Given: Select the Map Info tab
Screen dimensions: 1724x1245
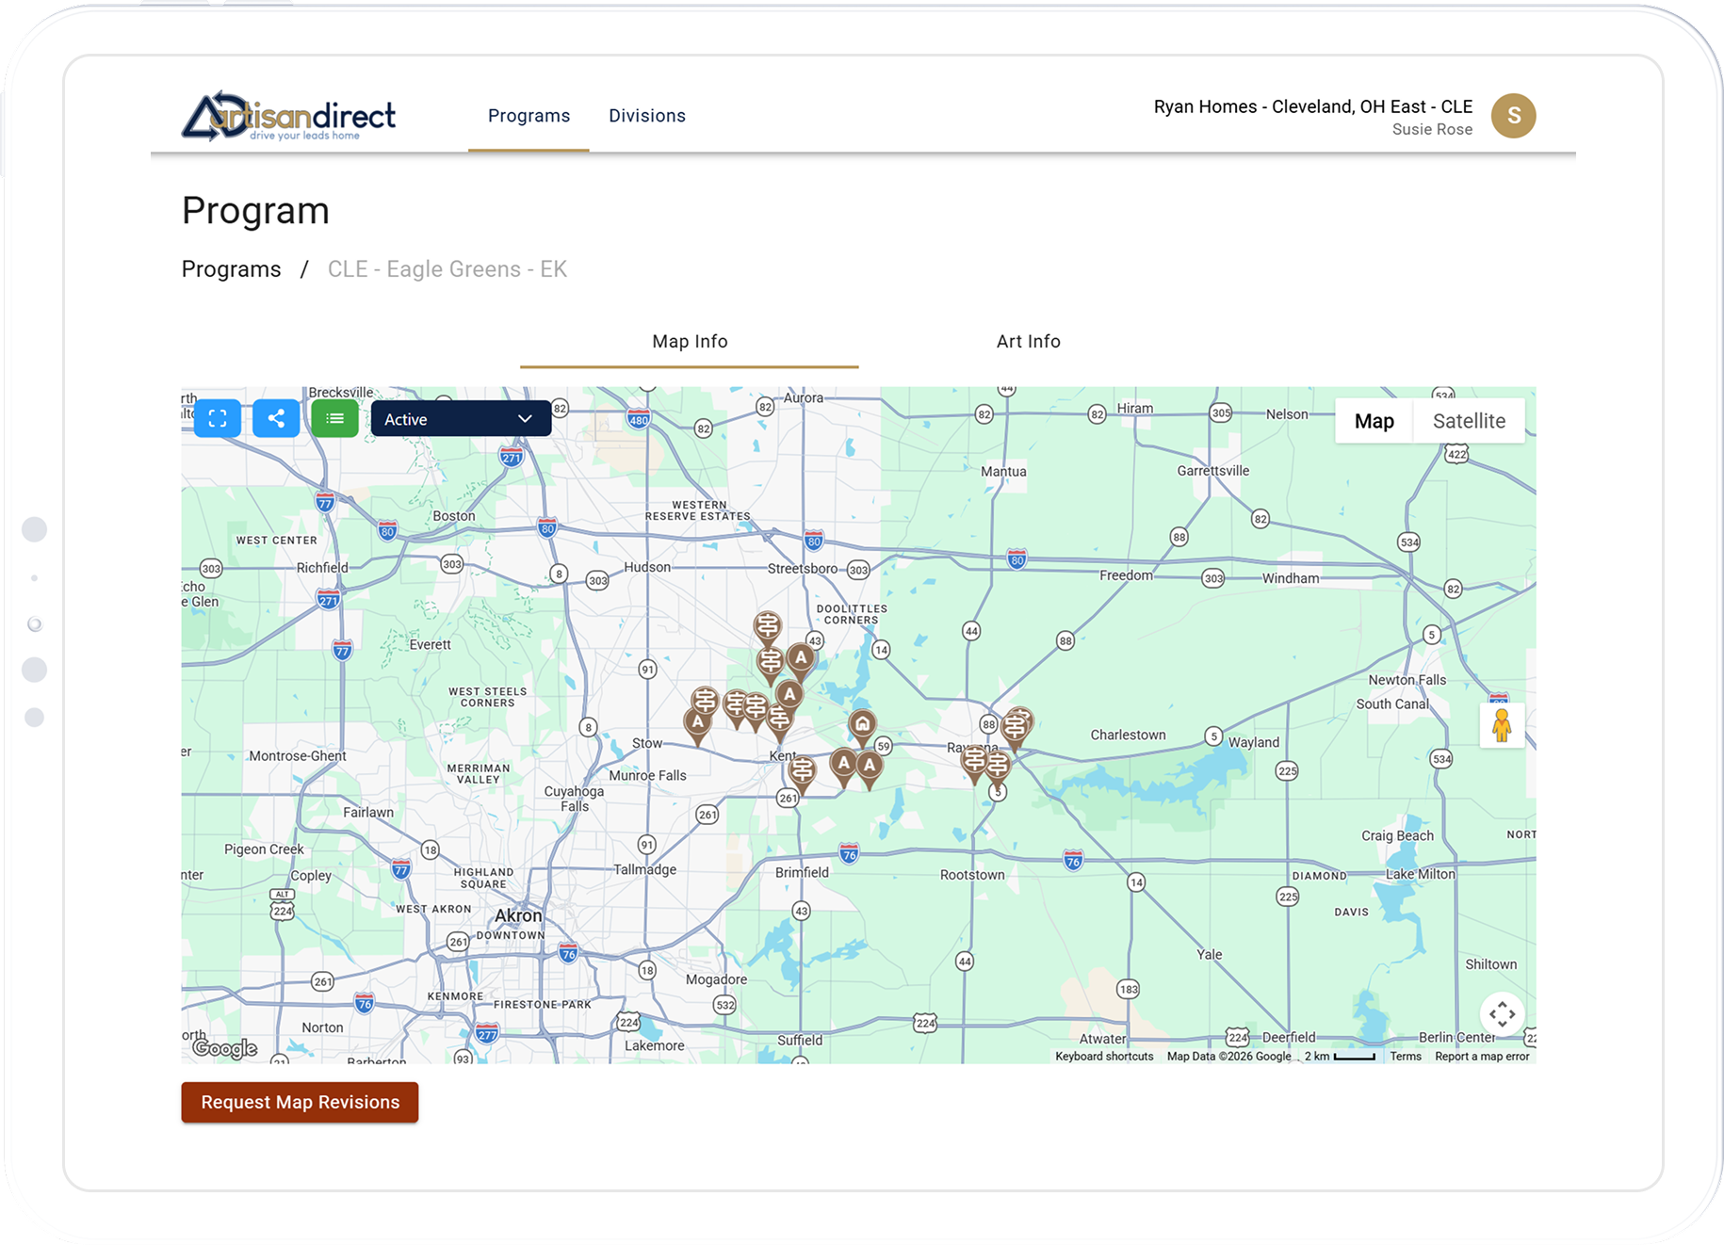Looking at the screenshot, I should tap(690, 341).
